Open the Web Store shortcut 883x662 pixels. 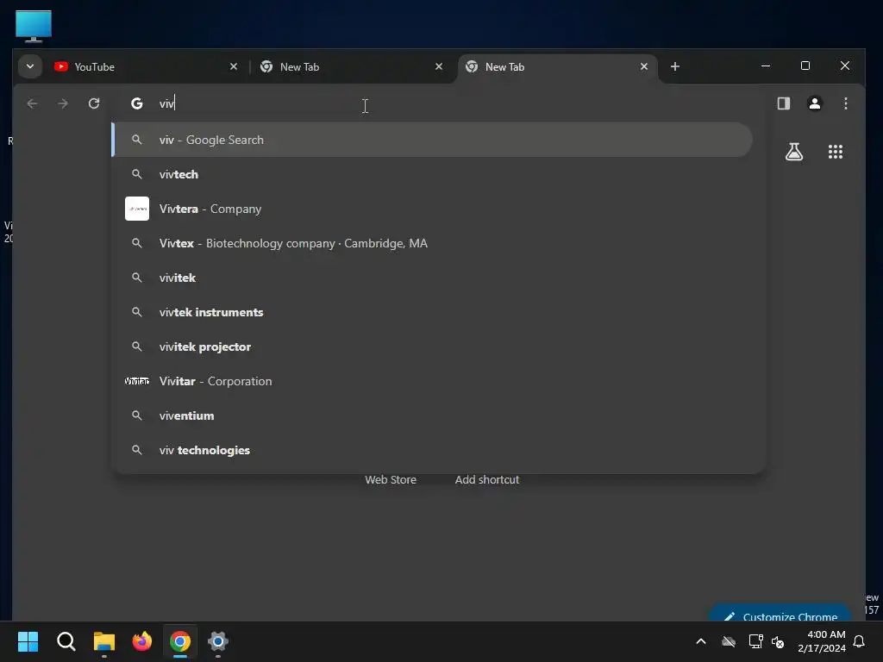[x=391, y=479]
